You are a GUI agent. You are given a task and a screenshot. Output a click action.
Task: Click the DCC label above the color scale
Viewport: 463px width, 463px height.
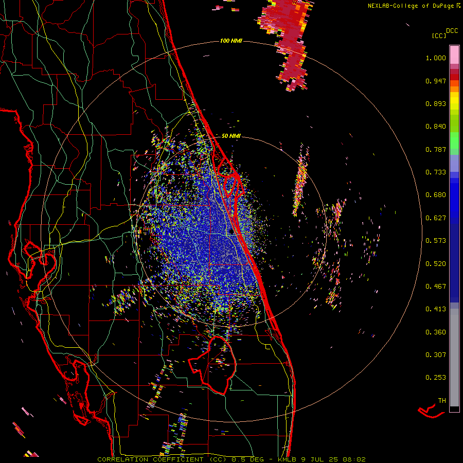(452, 30)
